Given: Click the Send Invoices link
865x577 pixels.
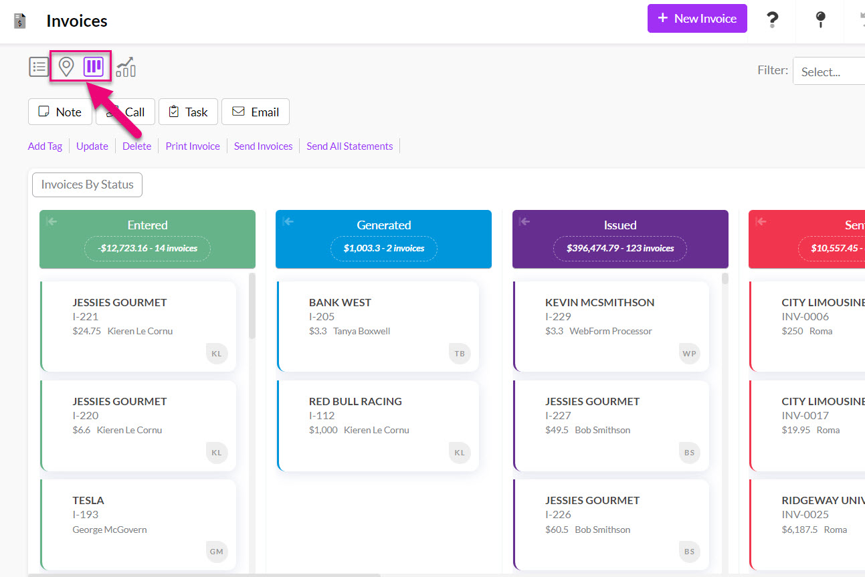Looking at the screenshot, I should tap(263, 146).
